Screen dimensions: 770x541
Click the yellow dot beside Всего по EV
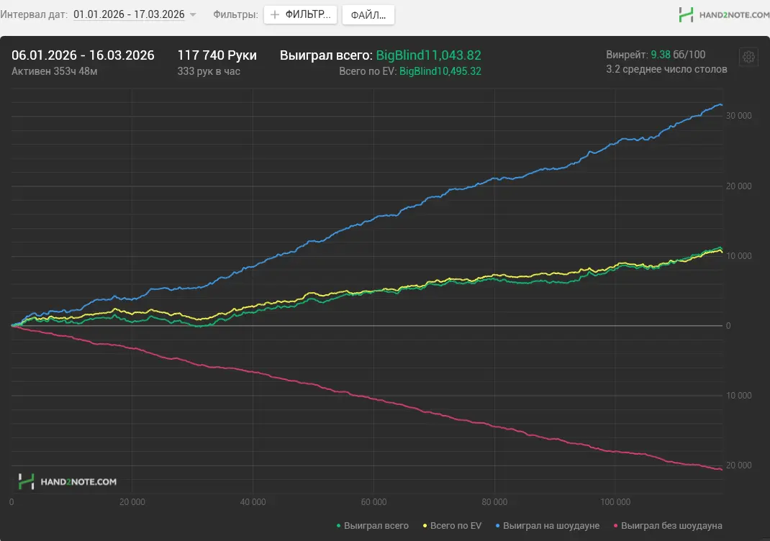[425, 526]
